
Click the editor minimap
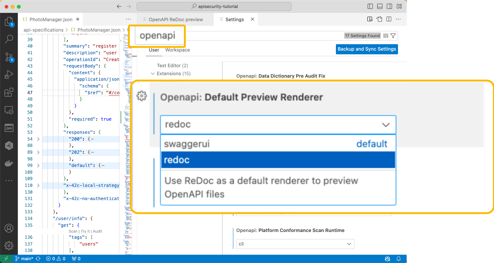point(127,144)
